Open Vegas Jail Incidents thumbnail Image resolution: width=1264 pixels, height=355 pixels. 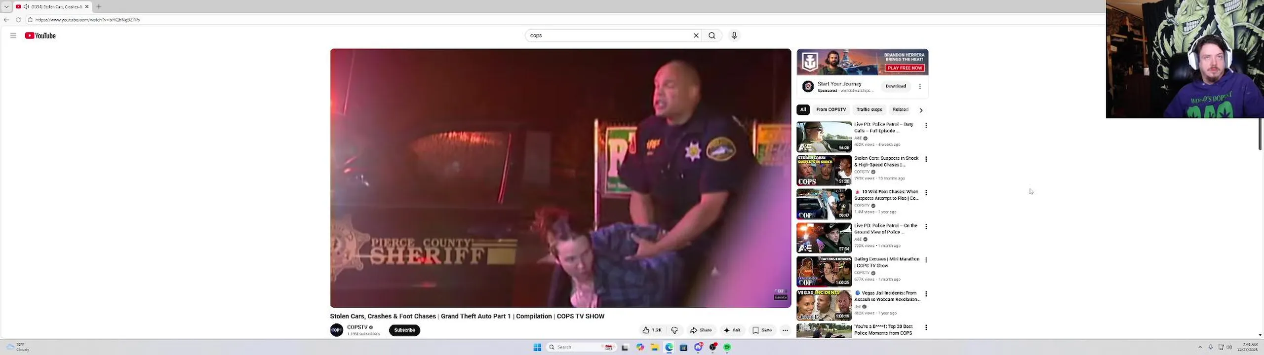click(824, 305)
